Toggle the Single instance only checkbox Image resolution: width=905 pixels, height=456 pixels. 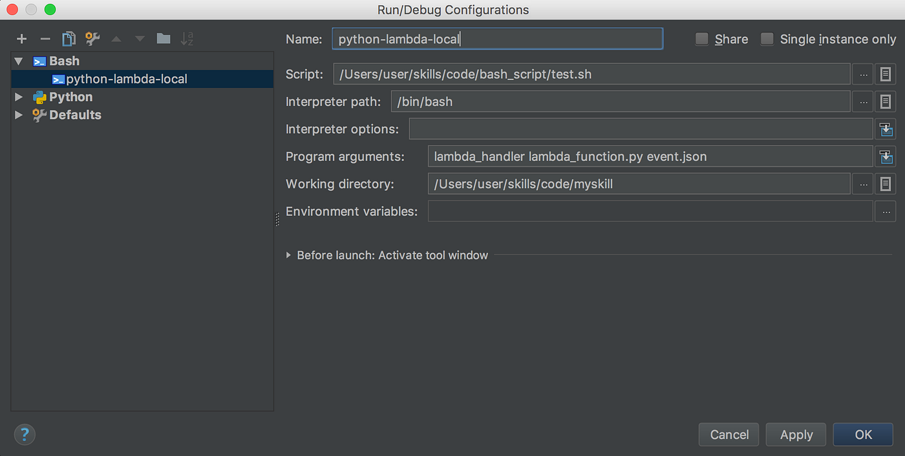[x=767, y=39]
